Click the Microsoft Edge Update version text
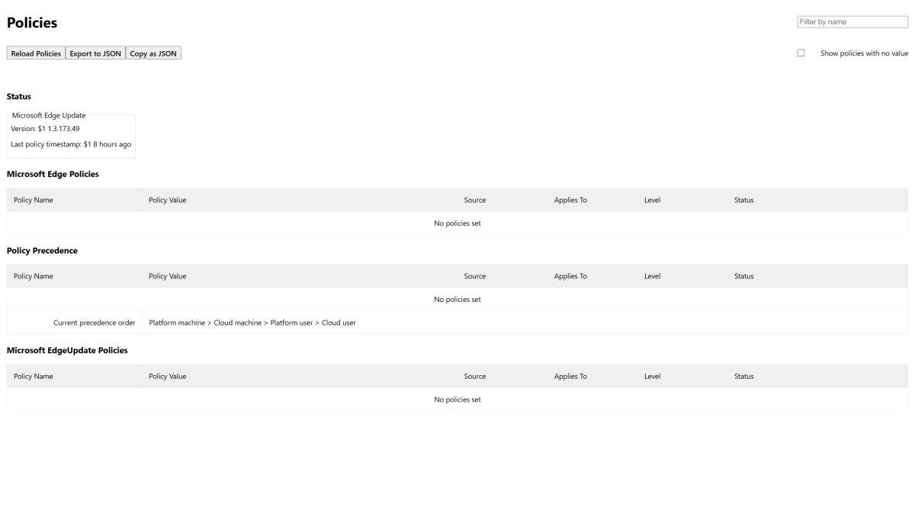Screen dimensions: 915x507 click(45, 129)
